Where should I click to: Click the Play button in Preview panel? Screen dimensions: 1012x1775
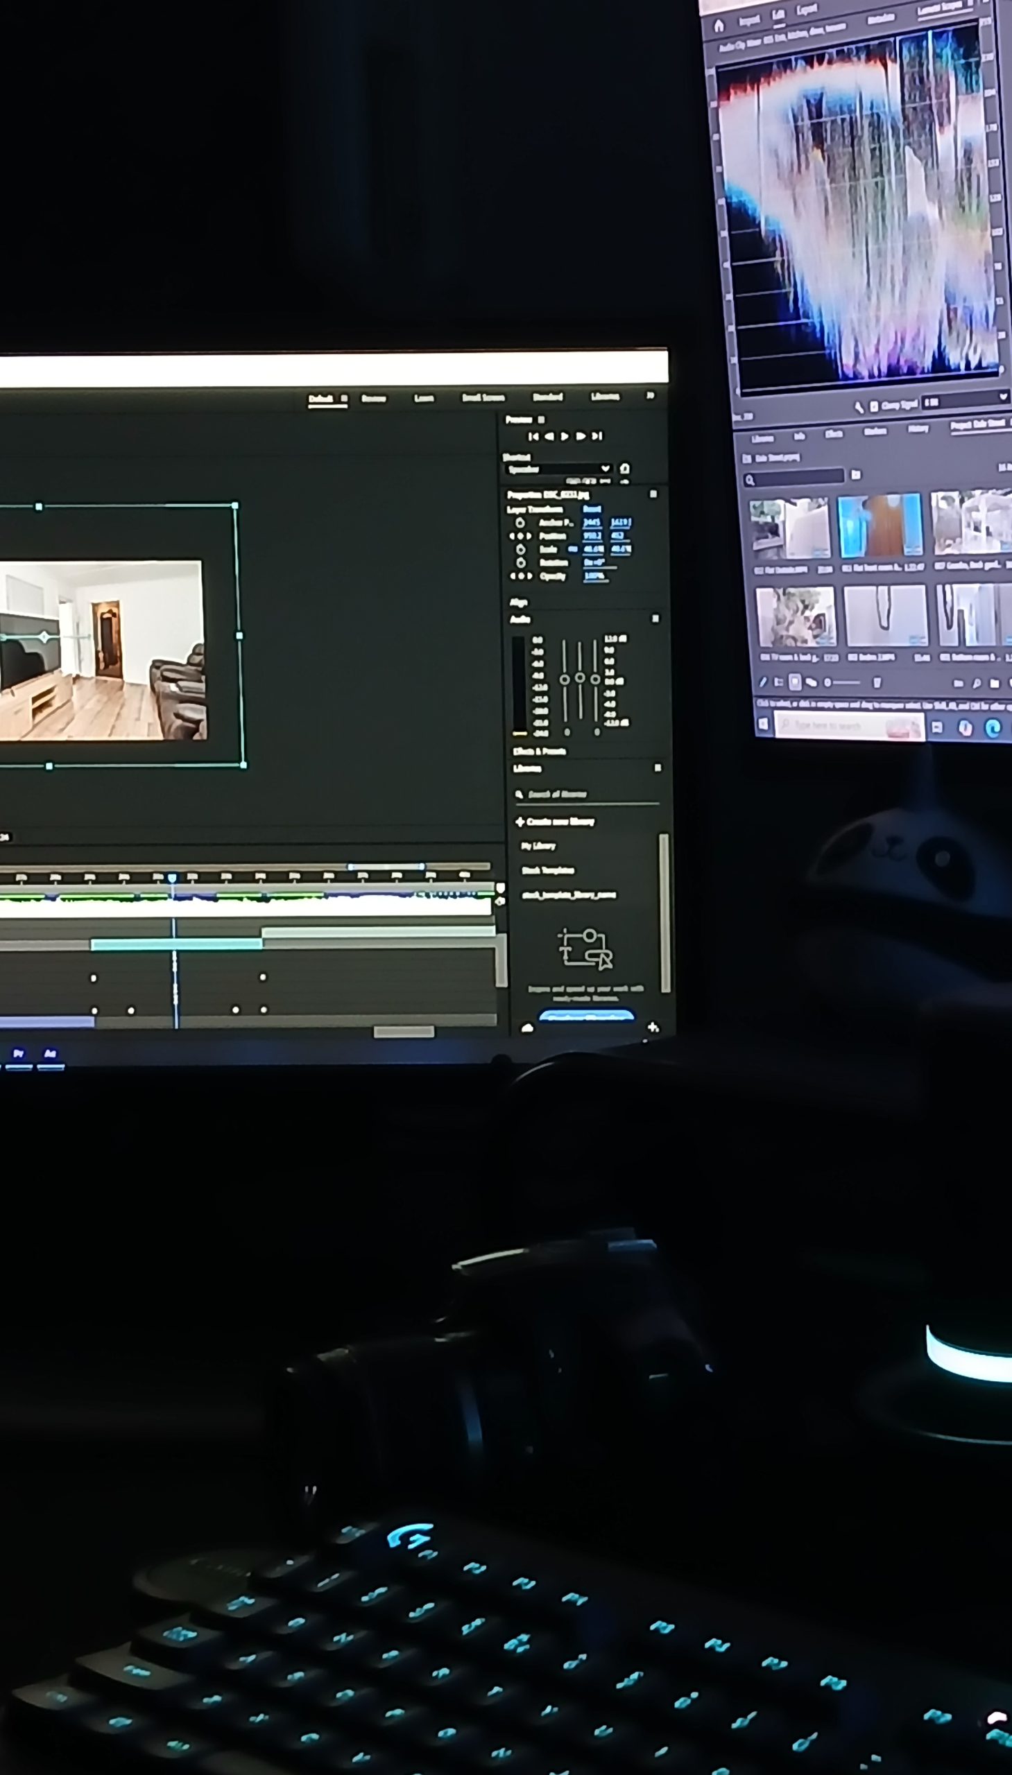565,436
